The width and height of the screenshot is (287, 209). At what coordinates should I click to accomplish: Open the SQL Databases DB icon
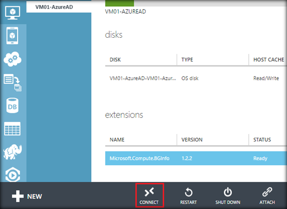tap(12, 106)
